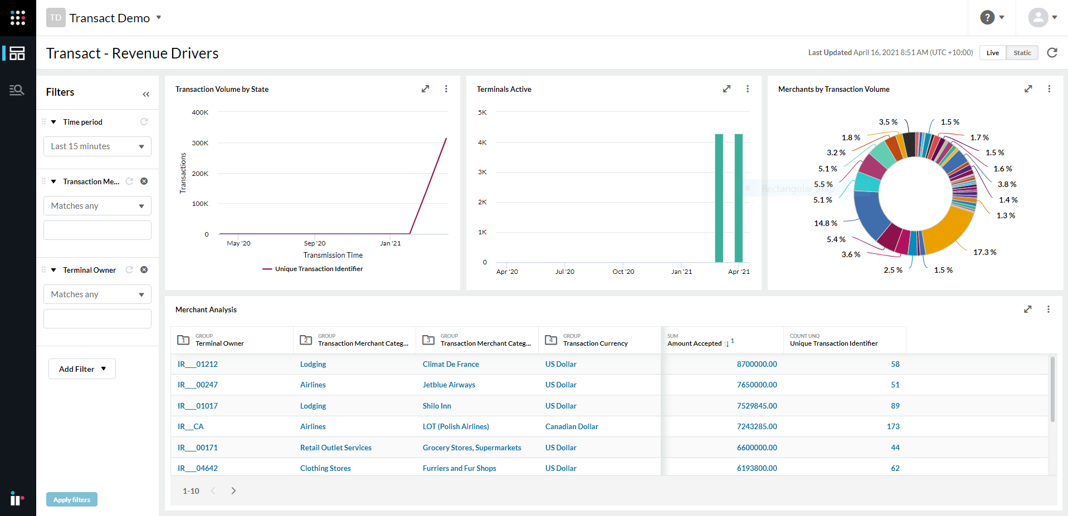Click the Add Filter button
The height and width of the screenshot is (516, 1068).
(x=81, y=368)
